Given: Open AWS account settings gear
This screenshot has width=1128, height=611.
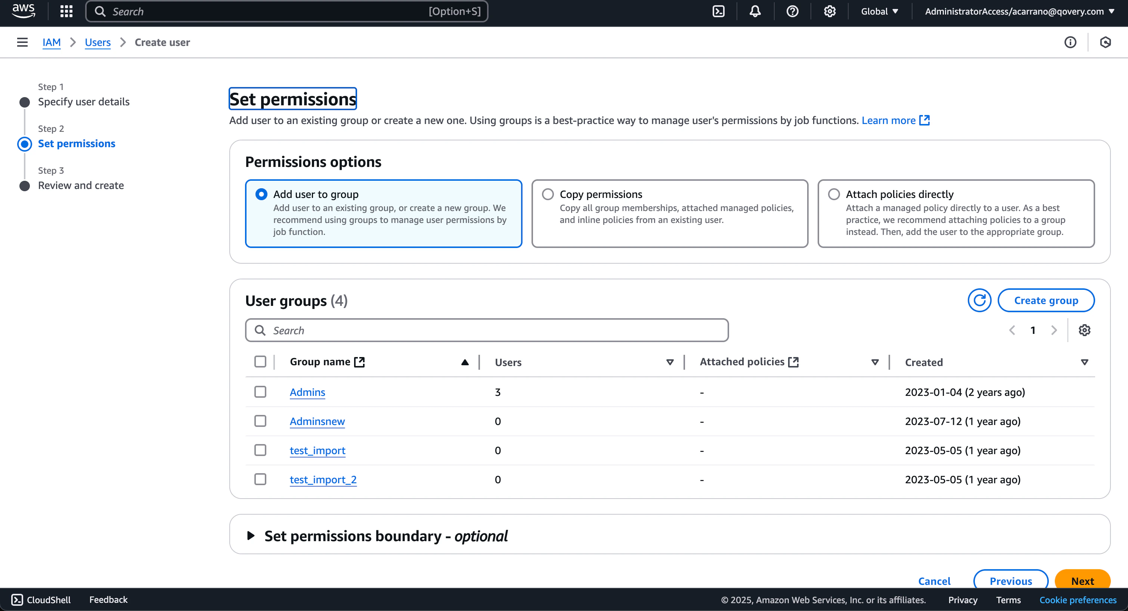Looking at the screenshot, I should pos(829,11).
